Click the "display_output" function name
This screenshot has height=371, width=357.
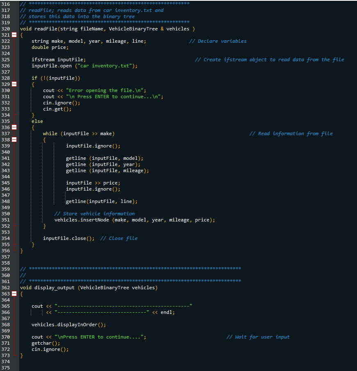coord(54,288)
